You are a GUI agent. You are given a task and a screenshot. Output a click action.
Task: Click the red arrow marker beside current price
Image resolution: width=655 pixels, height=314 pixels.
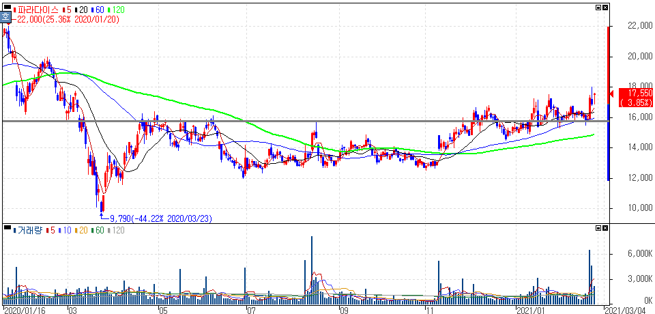612,94
